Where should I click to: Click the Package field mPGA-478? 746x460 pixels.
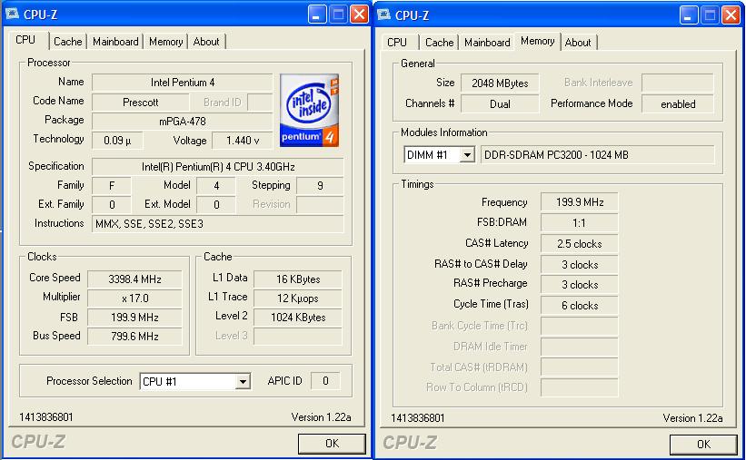click(183, 122)
